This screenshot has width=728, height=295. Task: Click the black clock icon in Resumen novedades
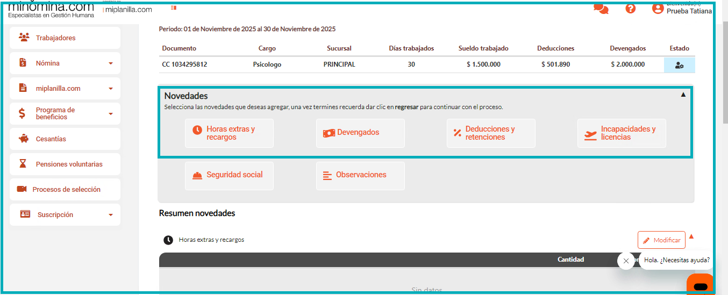tap(168, 240)
